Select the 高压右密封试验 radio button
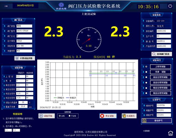Screen dimensions: 176x138 click(x=146, y=83)
